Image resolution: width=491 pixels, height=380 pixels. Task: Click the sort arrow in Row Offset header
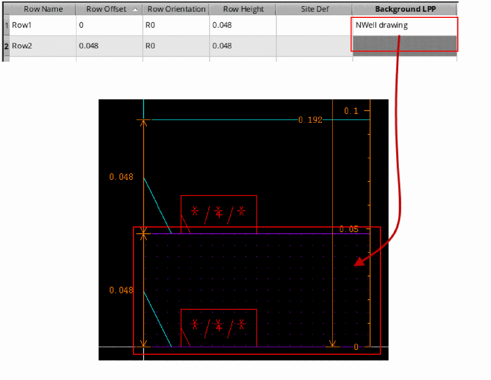[x=135, y=10]
